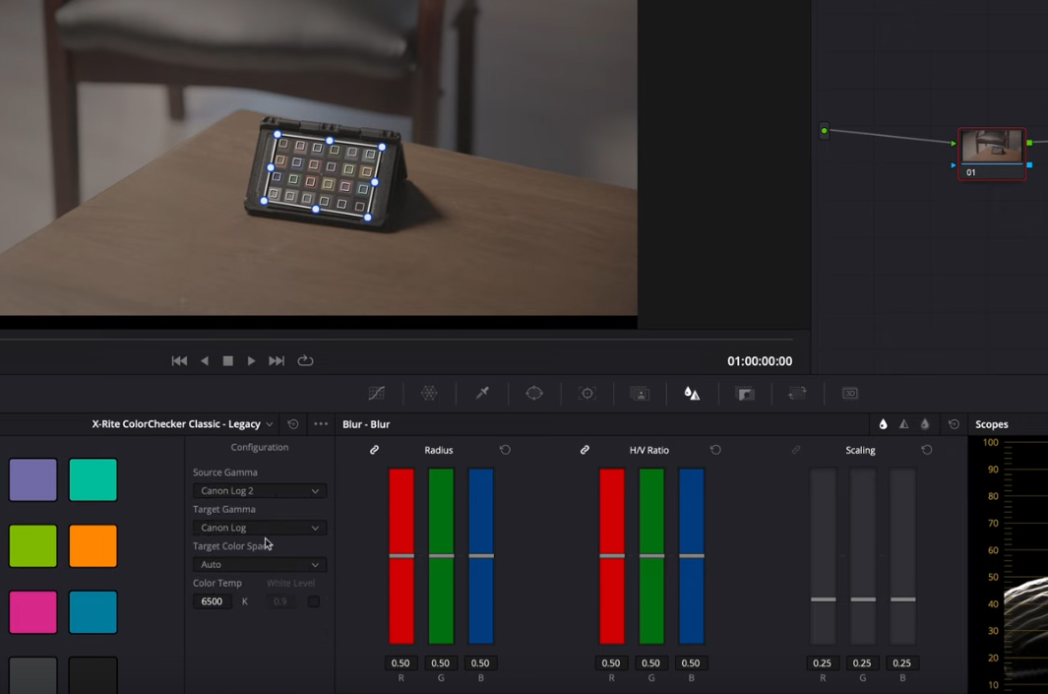1048x694 pixels.
Task: Open the Key palette
Action: (745, 393)
